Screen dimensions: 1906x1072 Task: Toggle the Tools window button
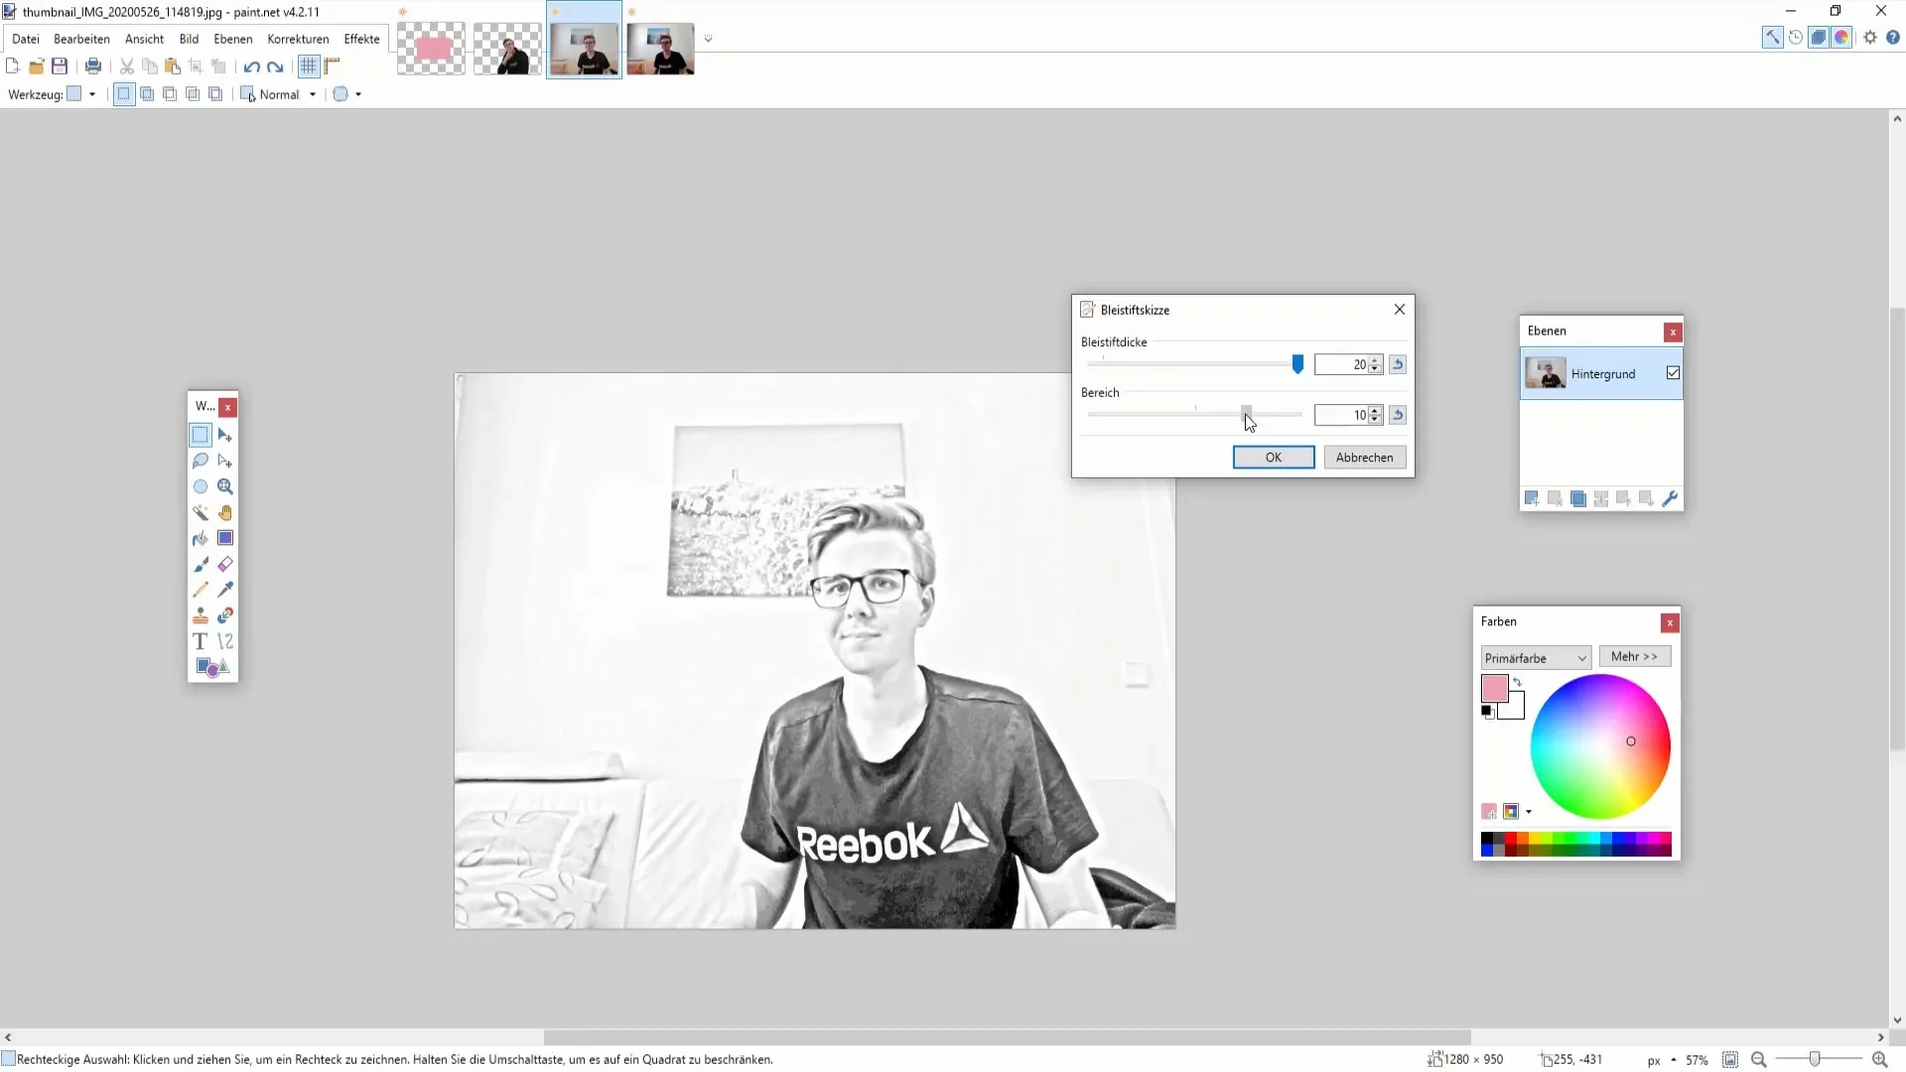[1772, 38]
